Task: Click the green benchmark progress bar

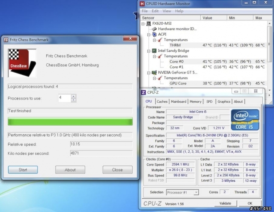Action: pyautogui.click(x=70, y=122)
